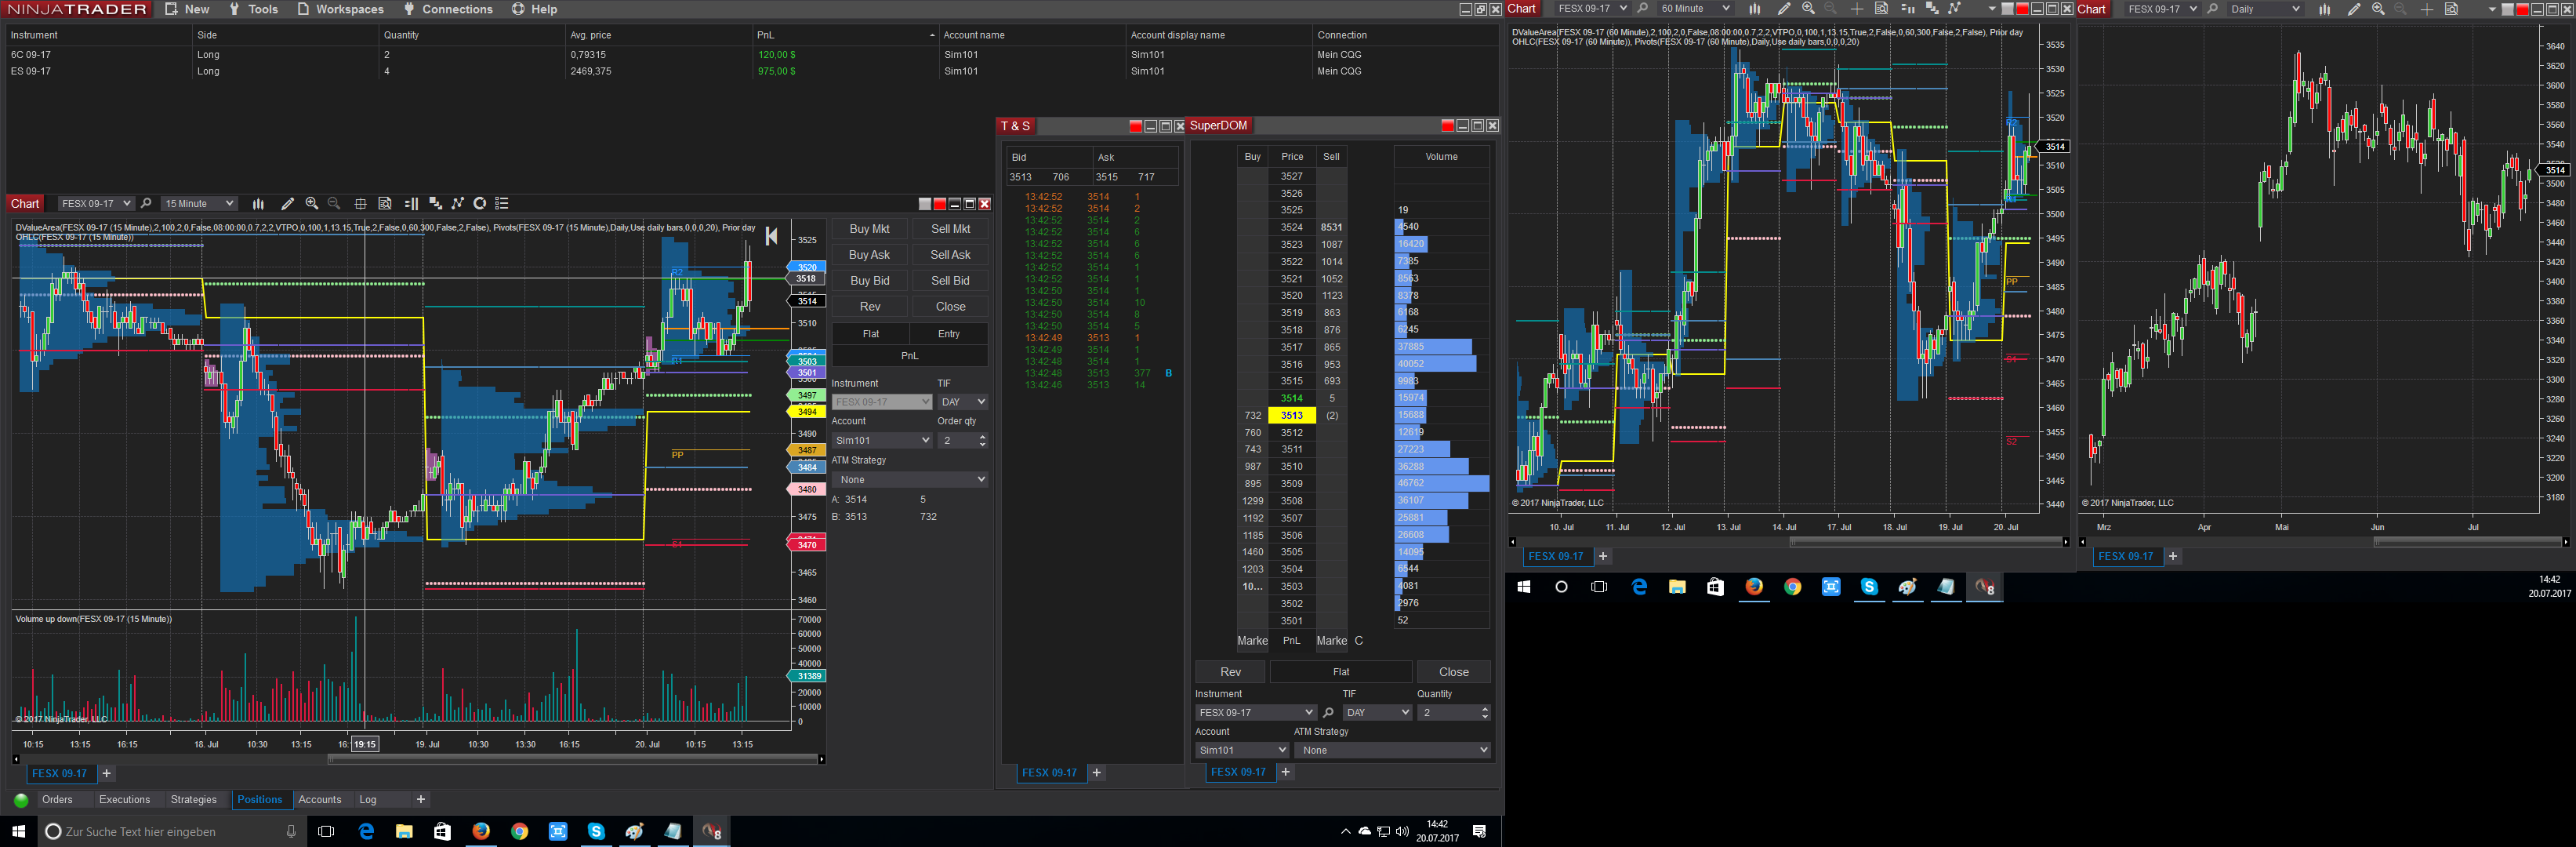Toggle crosshair cursor in 15 Minute chart
Viewport: 2576px width, 847px height.
[361, 204]
